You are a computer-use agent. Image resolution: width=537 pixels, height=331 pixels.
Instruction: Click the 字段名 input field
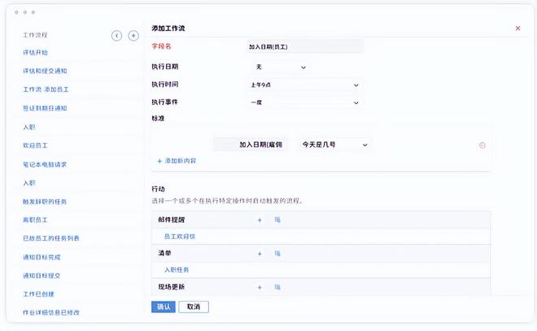(x=305, y=46)
